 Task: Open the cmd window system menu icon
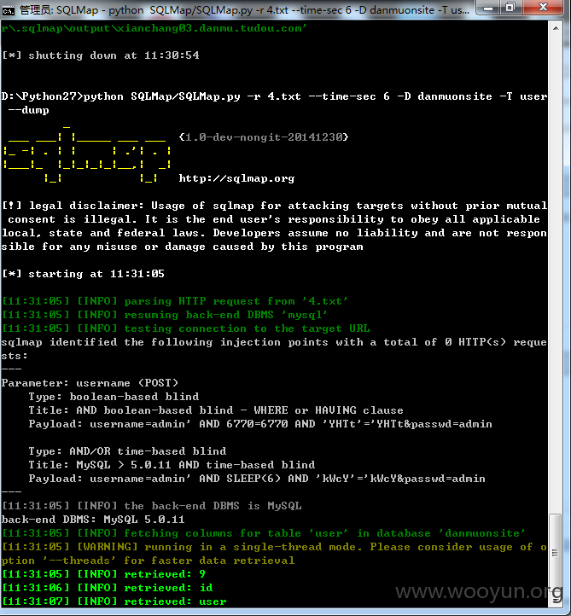(x=8, y=10)
